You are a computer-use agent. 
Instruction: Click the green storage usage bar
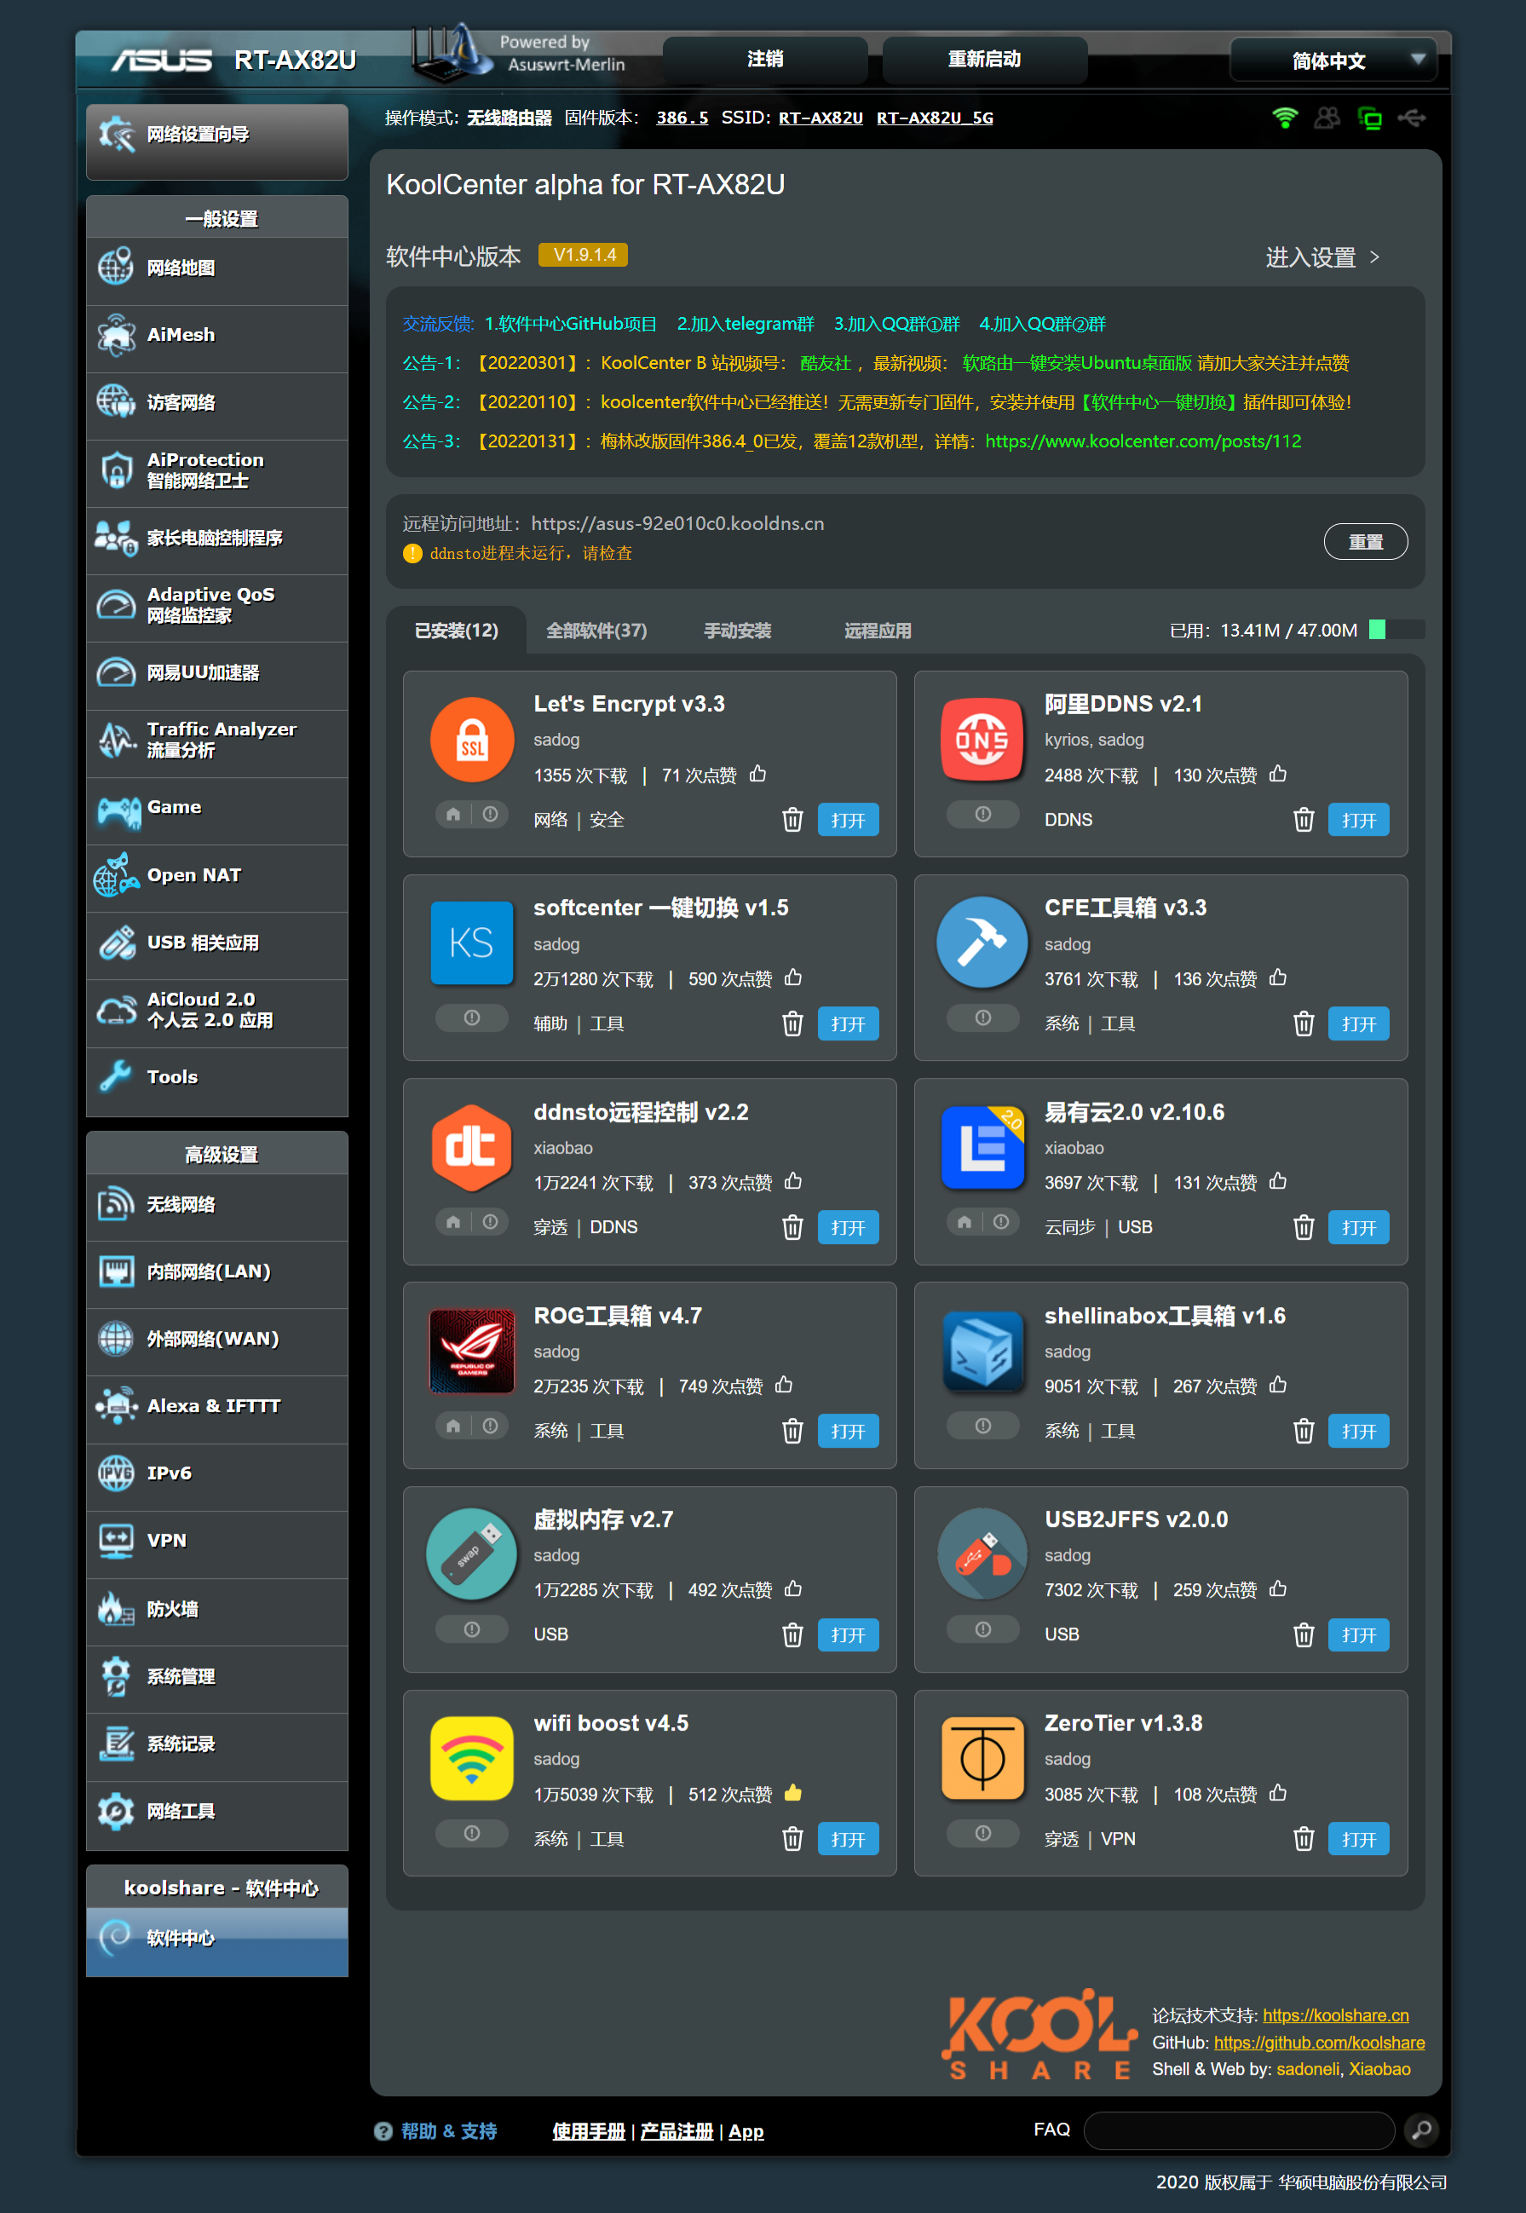(x=1377, y=629)
